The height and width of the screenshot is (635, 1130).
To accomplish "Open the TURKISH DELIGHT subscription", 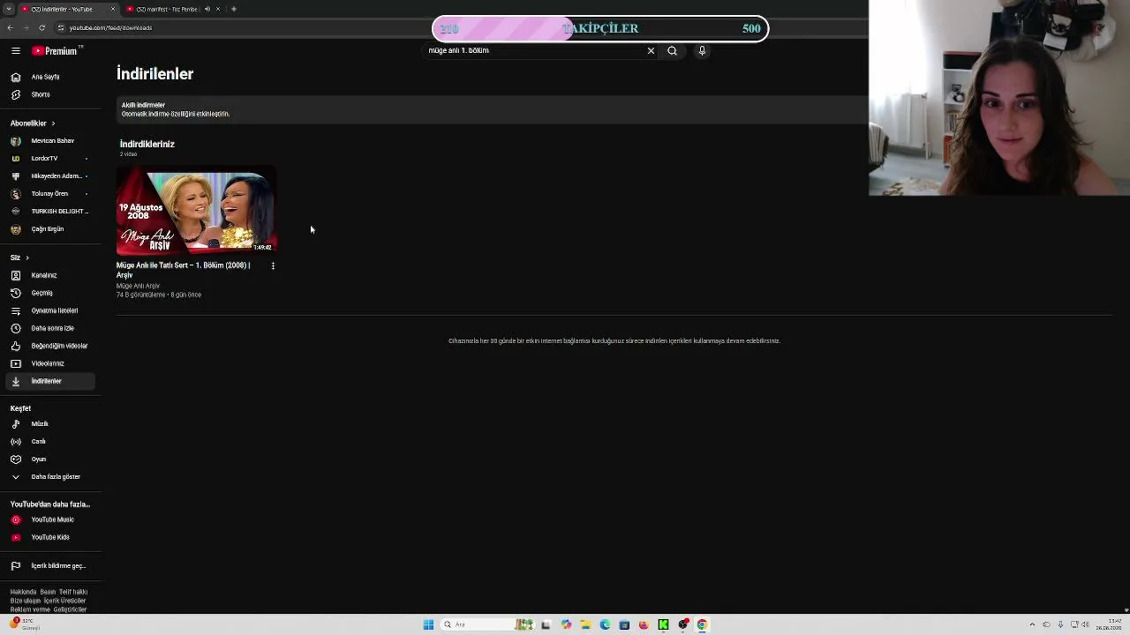I will click(50, 212).
